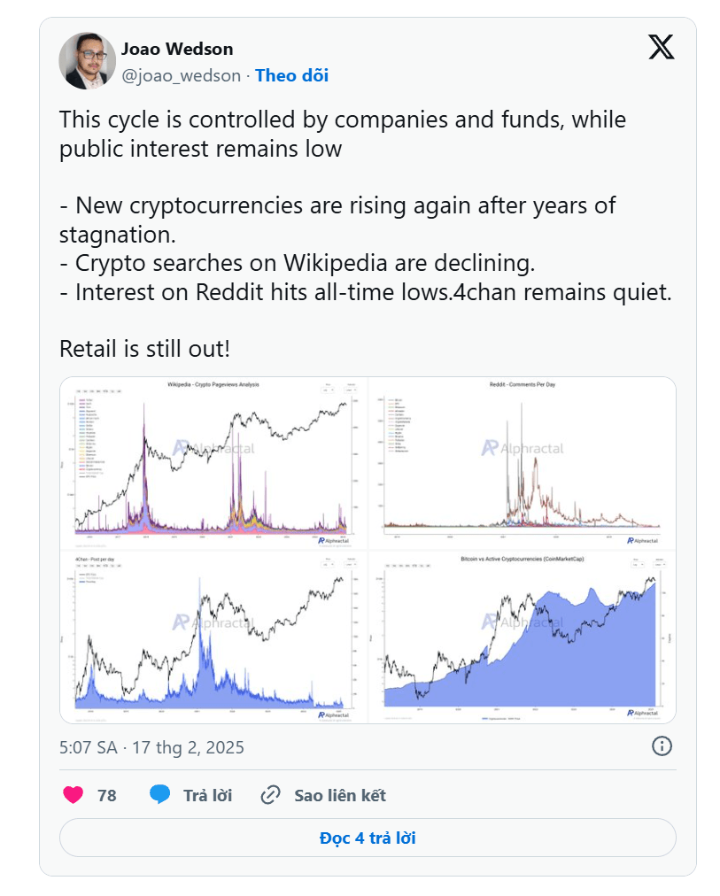Open the info icon beside the timestamp
This screenshot has width=720, height=896.
pyautogui.click(x=661, y=746)
